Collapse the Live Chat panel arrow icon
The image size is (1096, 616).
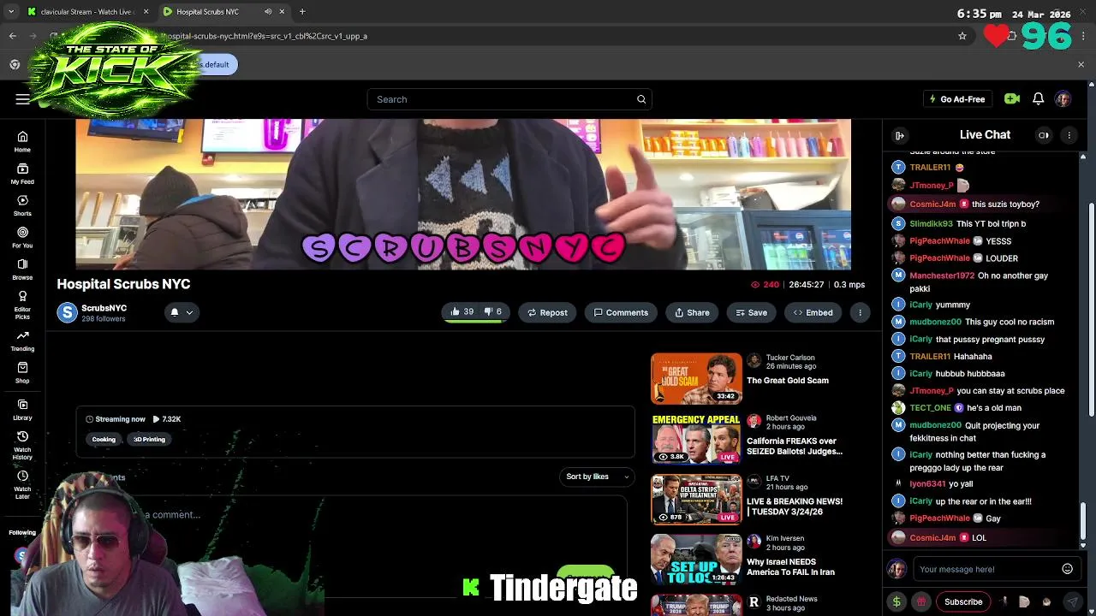coord(899,135)
